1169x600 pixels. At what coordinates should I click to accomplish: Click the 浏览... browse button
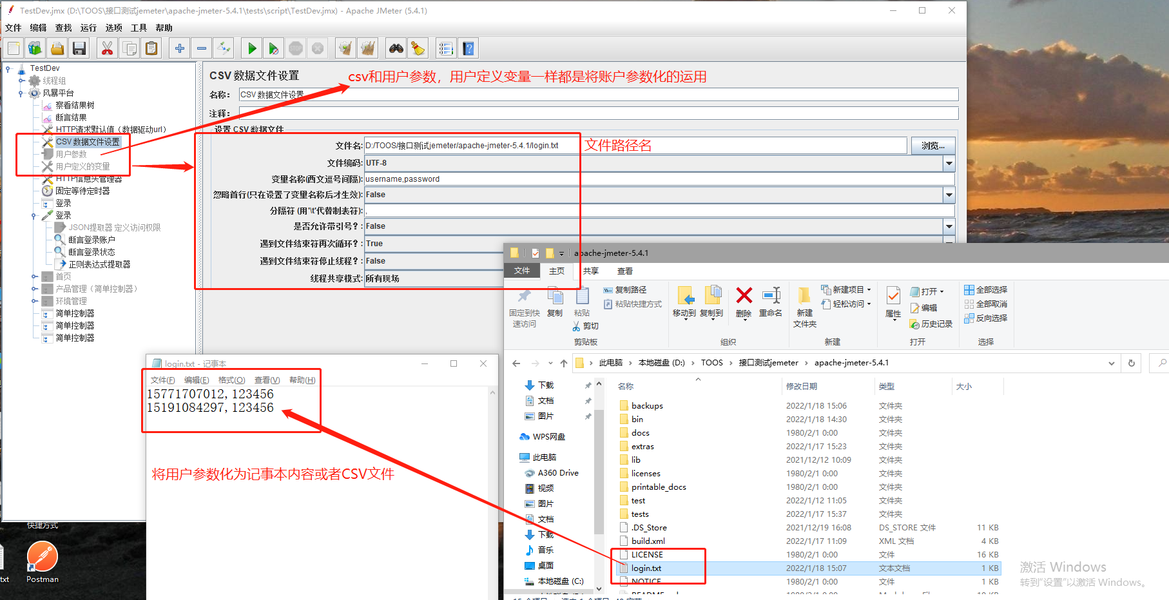point(933,146)
